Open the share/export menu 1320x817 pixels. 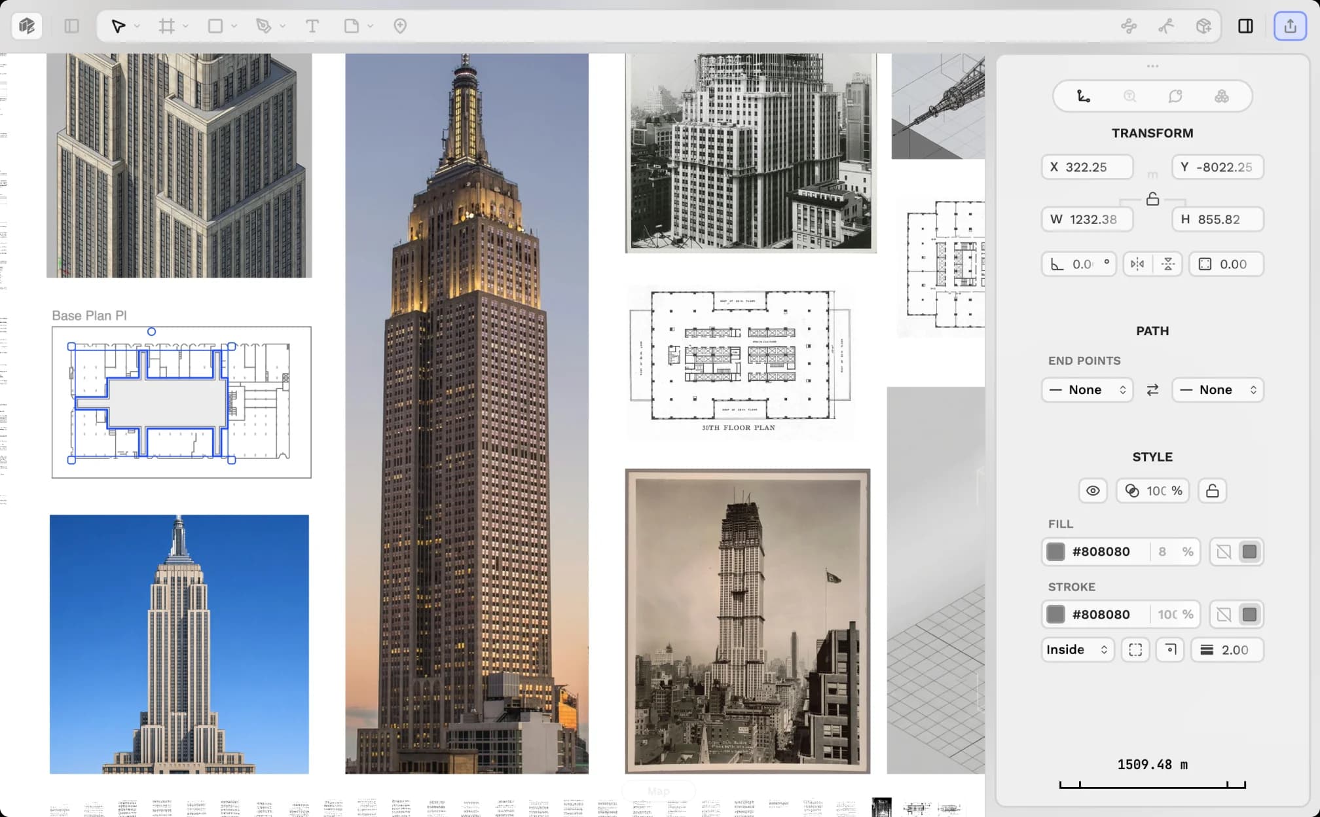1289,26
